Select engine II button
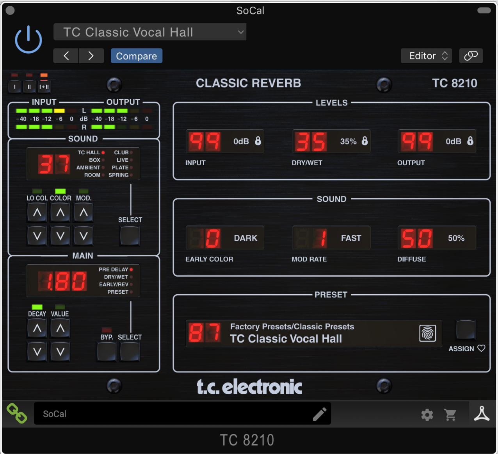This screenshot has width=498, height=454. click(x=29, y=86)
